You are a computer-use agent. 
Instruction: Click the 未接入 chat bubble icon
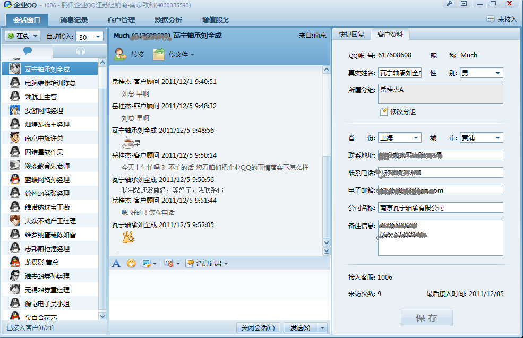point(490,19)
